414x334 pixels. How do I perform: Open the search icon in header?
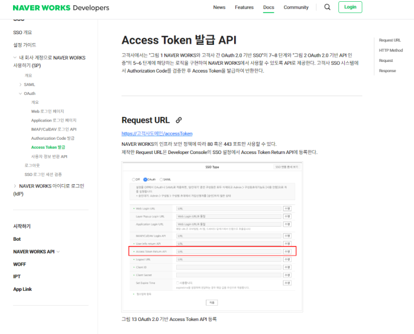(x=327, y=7)
